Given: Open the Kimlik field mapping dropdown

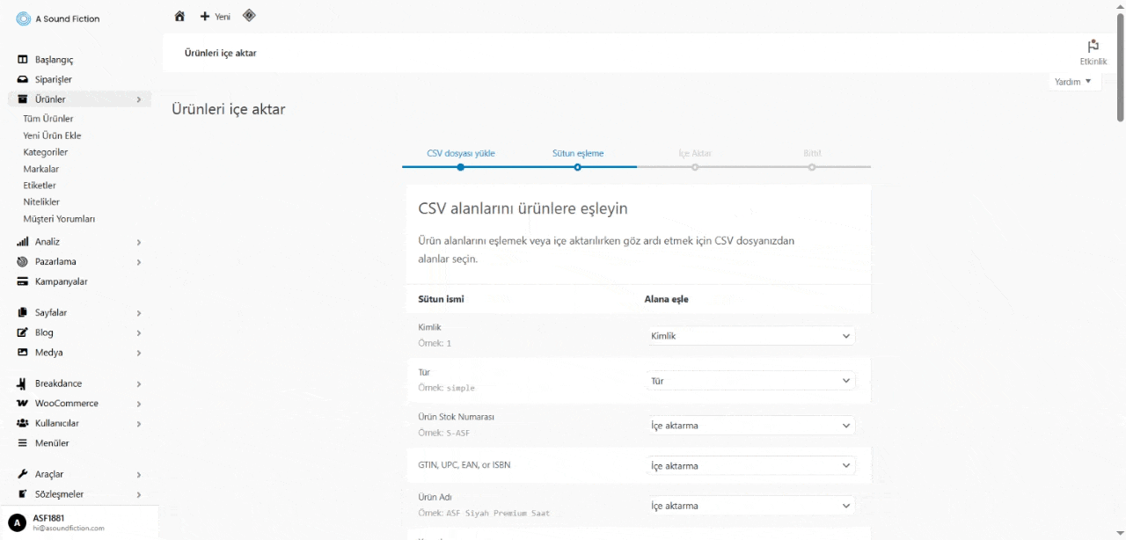Looking at the screenshot, I should click(750, 336).
